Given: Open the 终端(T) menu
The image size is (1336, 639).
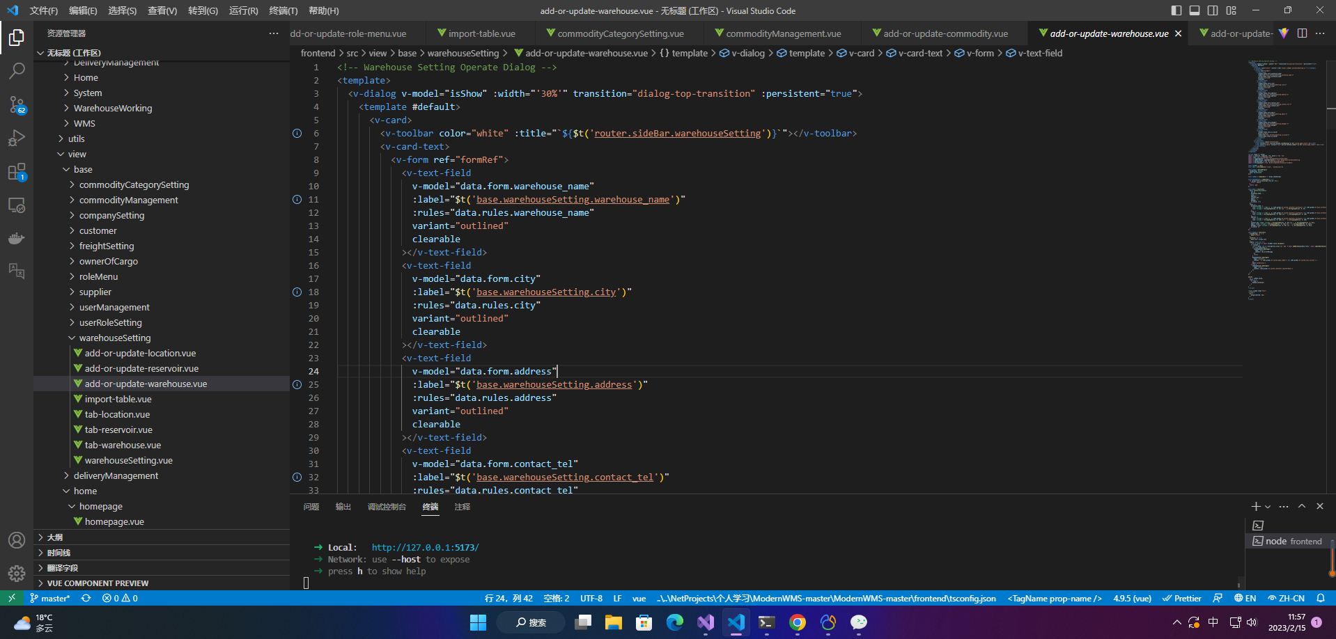Looking at the screenshot, I should click(283, 10).
